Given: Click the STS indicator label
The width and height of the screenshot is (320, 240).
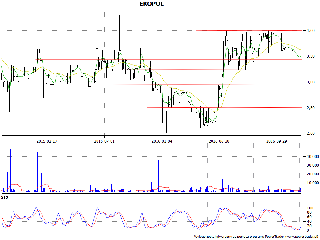Looking at the screenshot, I should 4,197.
